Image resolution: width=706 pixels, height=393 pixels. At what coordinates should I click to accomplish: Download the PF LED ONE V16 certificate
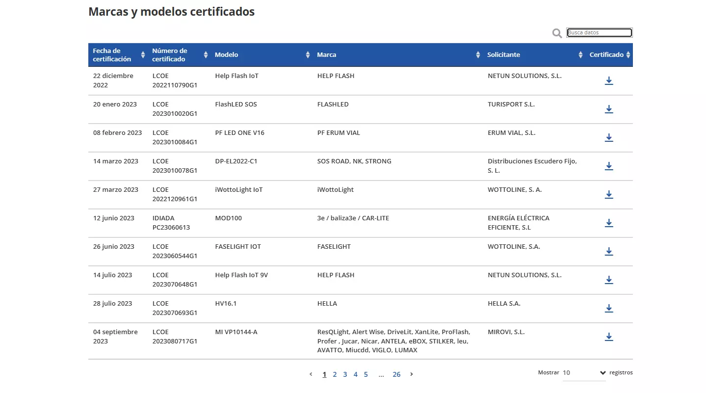608,138
